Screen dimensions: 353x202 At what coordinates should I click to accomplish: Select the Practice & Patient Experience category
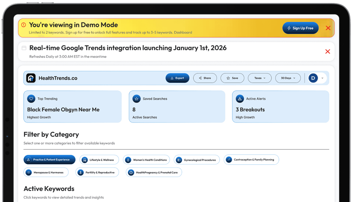pos(49,160)
